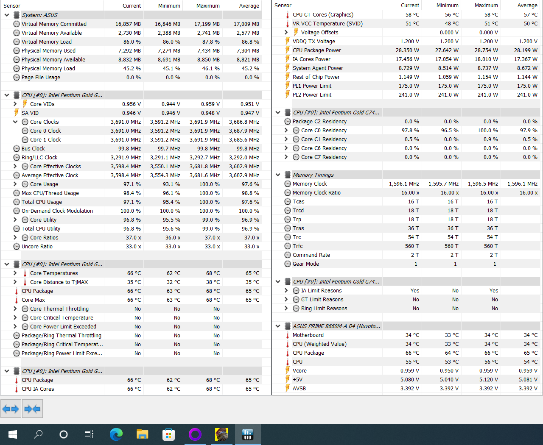Select the Ring/LLC Clock row
Screen dimensions: 543x445
pos(131,157)
